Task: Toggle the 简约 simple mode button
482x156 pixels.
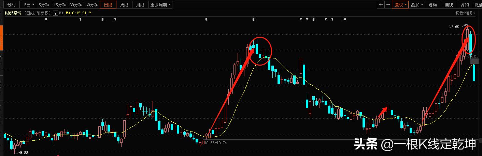Action: click(465, 5)
